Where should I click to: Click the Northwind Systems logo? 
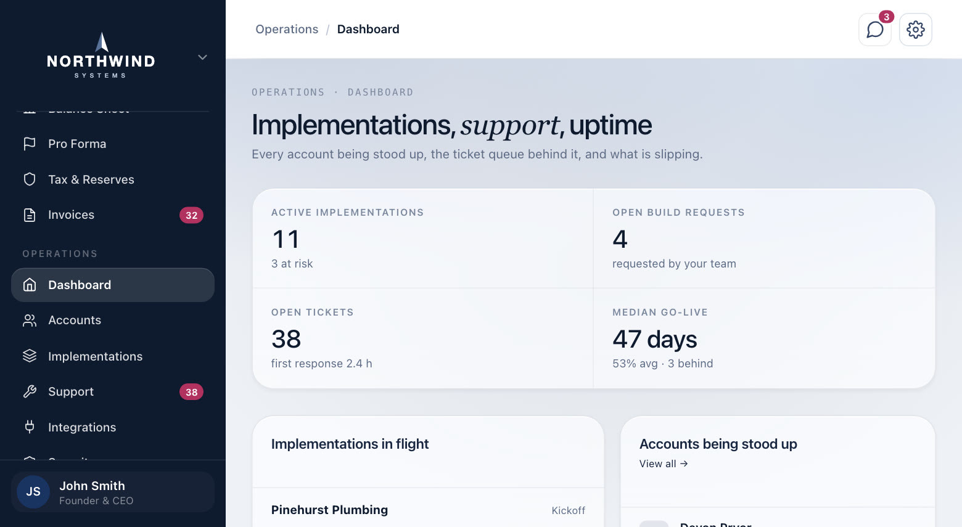[101, 55]
